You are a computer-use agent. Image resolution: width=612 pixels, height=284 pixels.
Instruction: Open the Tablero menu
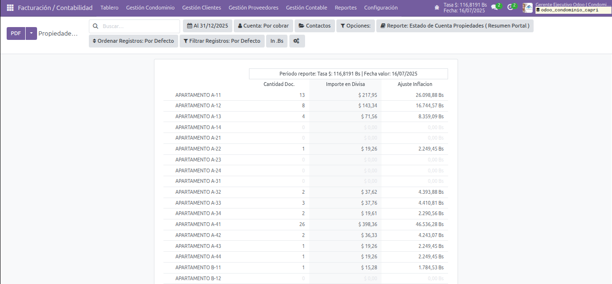point(109,8)
